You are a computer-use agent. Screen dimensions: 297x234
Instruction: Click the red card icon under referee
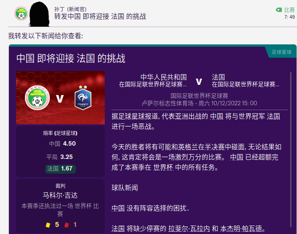coord(67,225)
